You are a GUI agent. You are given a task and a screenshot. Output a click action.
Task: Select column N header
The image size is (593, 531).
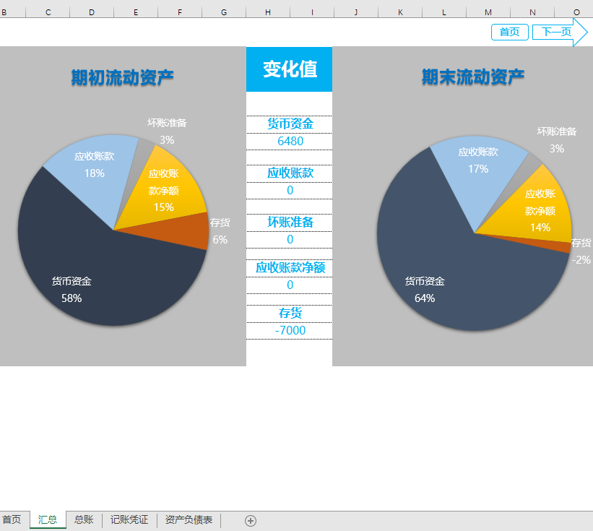tap(532, 12)
